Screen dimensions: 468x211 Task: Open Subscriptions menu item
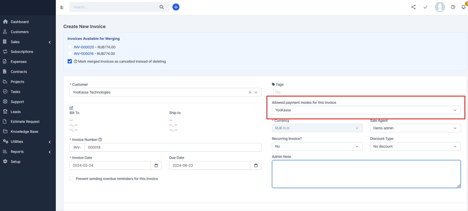(22, 52)
